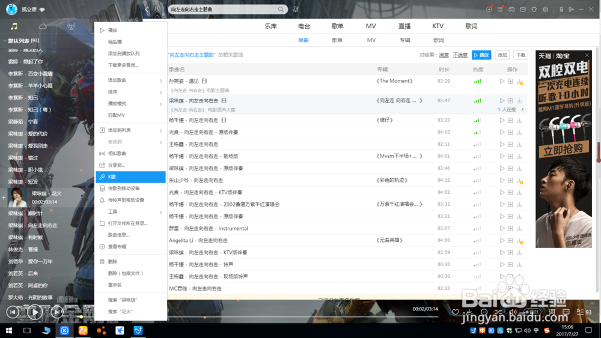Screen dimensions: 601x338
Task: Click the song recognition microphone icon
Action: (296, 9)
